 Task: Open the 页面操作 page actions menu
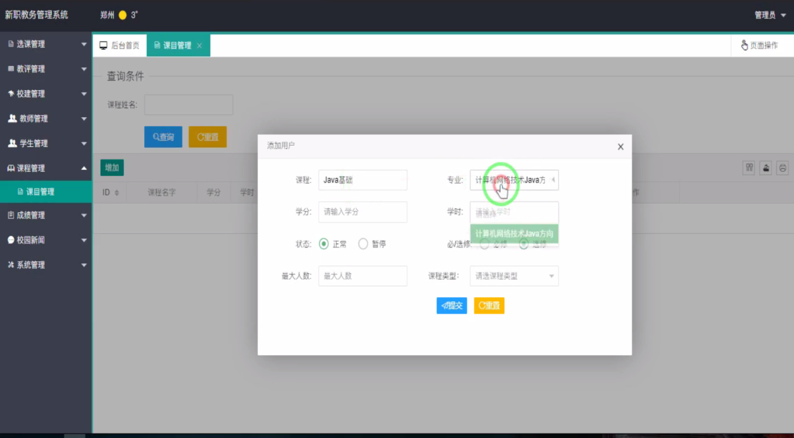[x=759, y=45]
